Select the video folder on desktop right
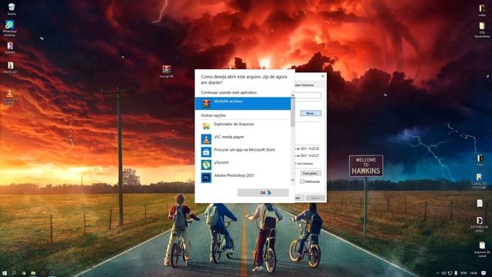 (x=482, y=10)
